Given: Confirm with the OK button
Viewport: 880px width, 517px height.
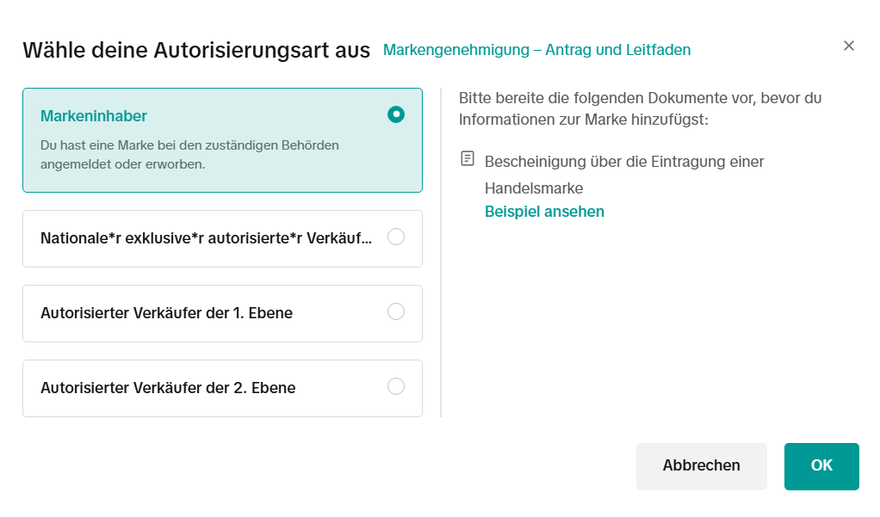Looking at the screenshot, I should click(x=821, y=466).
